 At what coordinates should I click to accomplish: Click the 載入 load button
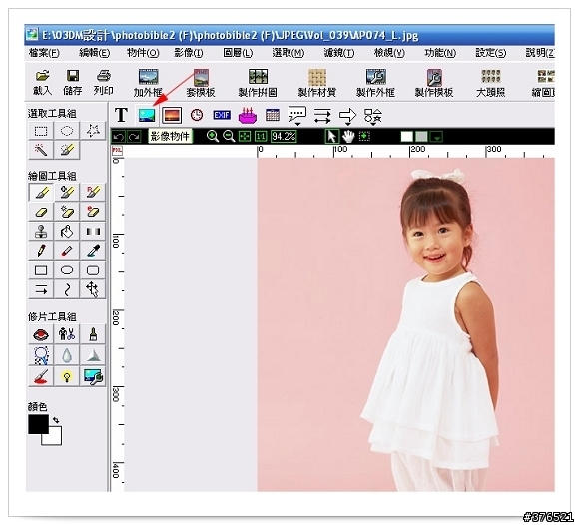[x=43, y=82]
